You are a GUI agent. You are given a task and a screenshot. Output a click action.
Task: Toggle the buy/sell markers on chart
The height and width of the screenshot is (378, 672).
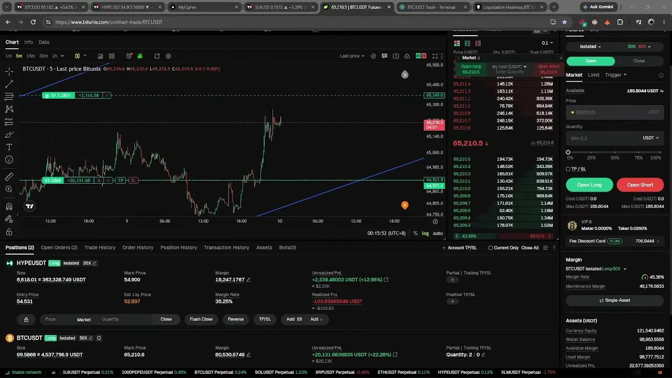click(421, 56)
